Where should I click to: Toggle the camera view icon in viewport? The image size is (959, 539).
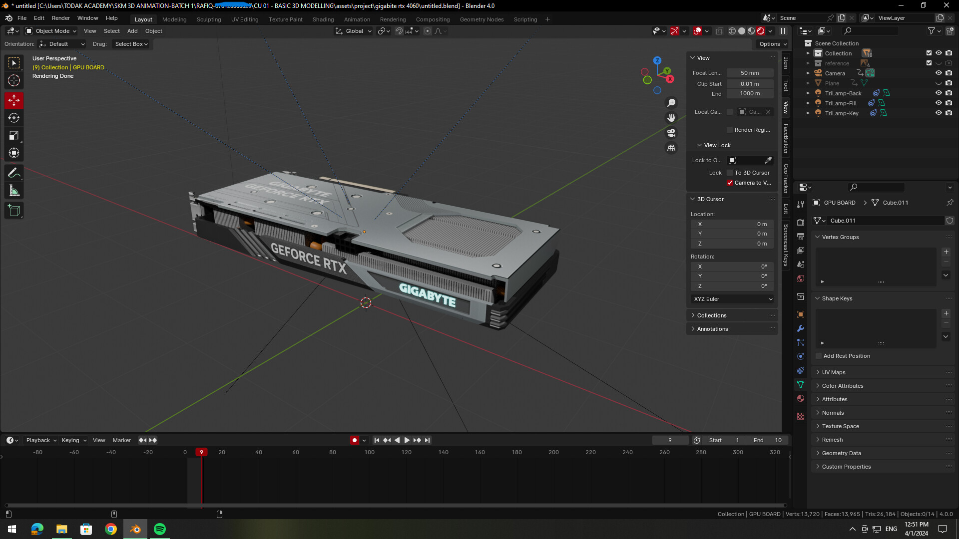coord(671,133)
